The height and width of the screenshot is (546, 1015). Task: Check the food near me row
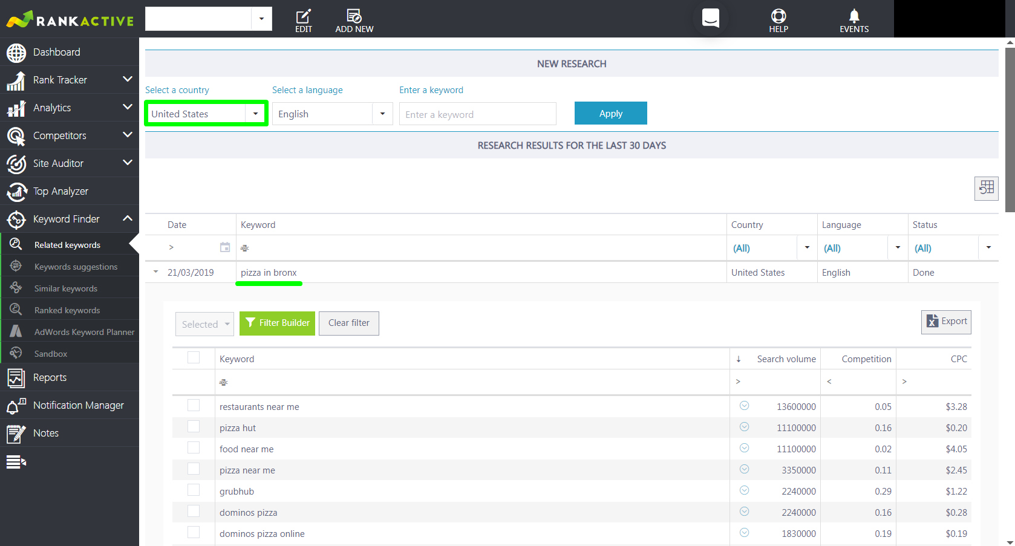click(x=194, y=447)
